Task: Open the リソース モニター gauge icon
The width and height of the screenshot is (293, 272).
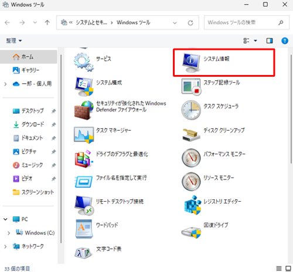Action: point(191,182)
